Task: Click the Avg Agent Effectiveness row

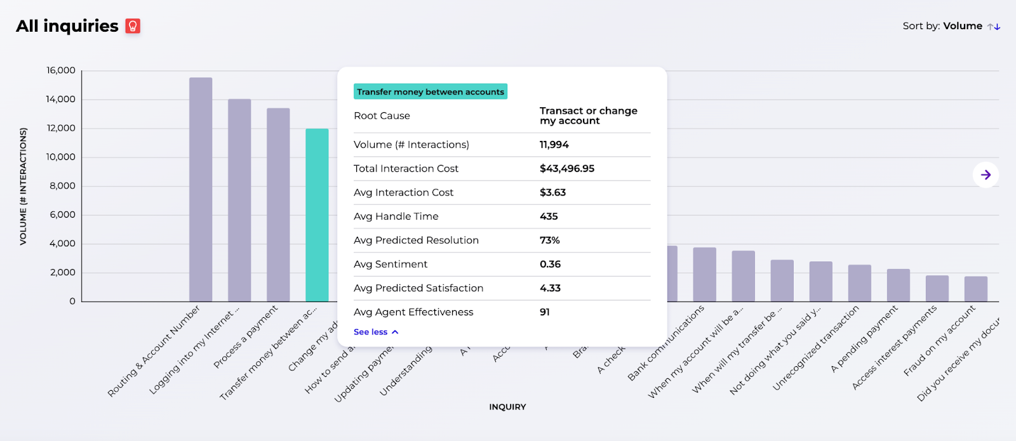Action: click(502, 312)
